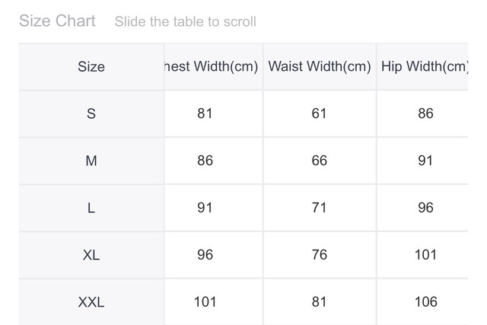Click the waist width value 61 for S

(320, 113)
